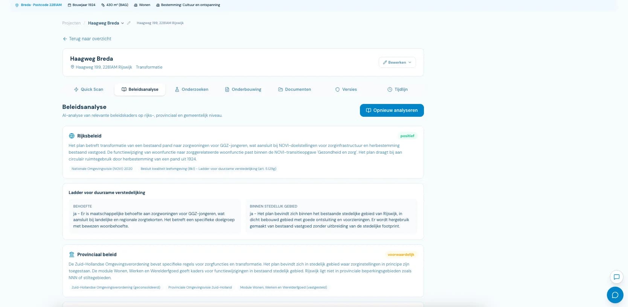Click the Opnieuw analyseren button

(x=392, y=110)
